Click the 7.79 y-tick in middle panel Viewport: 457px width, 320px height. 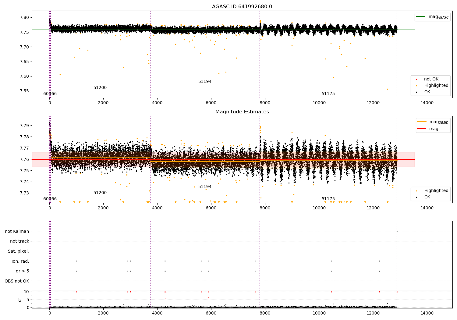25,126
